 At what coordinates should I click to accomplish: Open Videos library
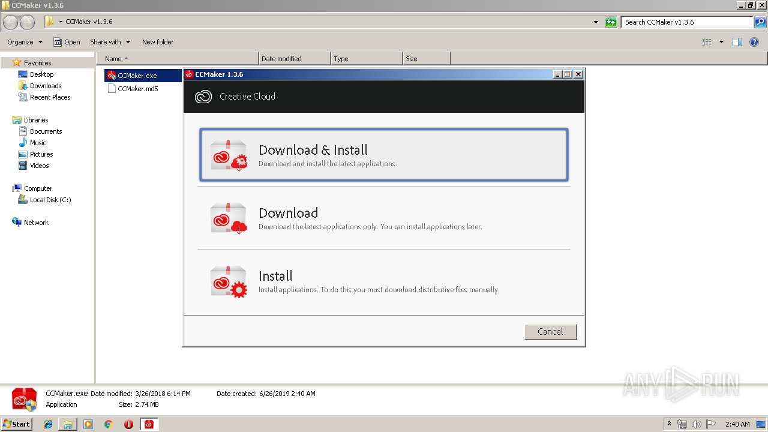pyautogui.click(x=39, y=166)
